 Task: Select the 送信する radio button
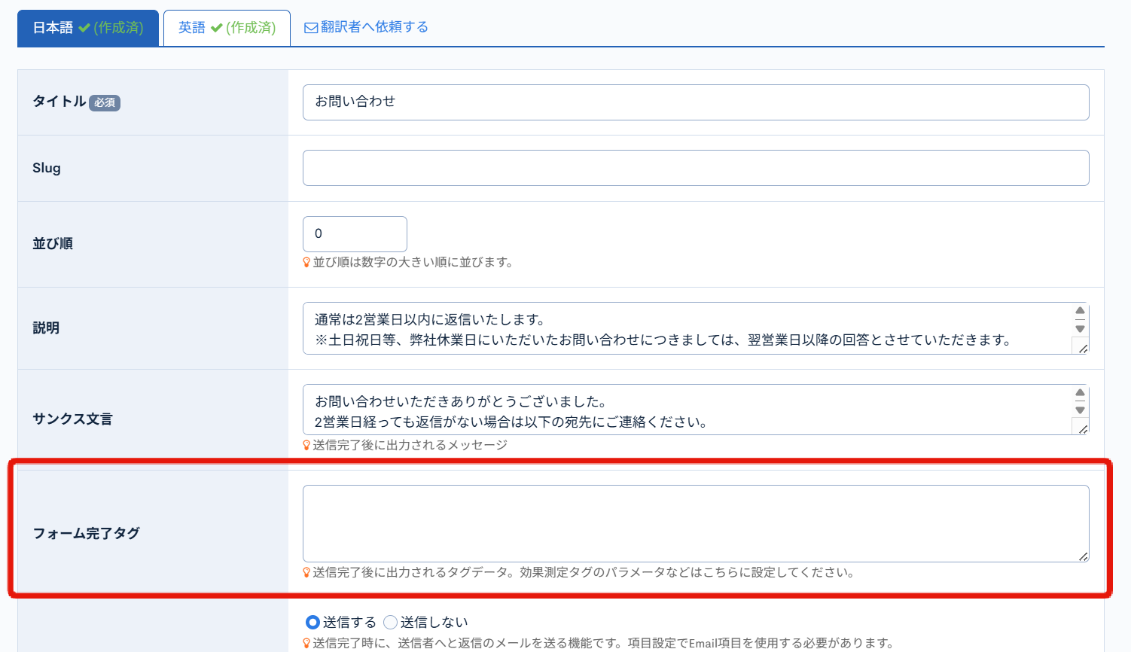312,622
